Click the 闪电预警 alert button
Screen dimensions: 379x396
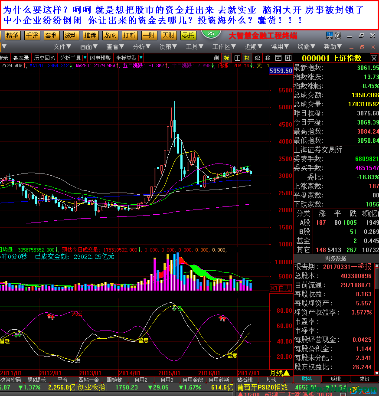pyautogui.click(x=100, y=58)
